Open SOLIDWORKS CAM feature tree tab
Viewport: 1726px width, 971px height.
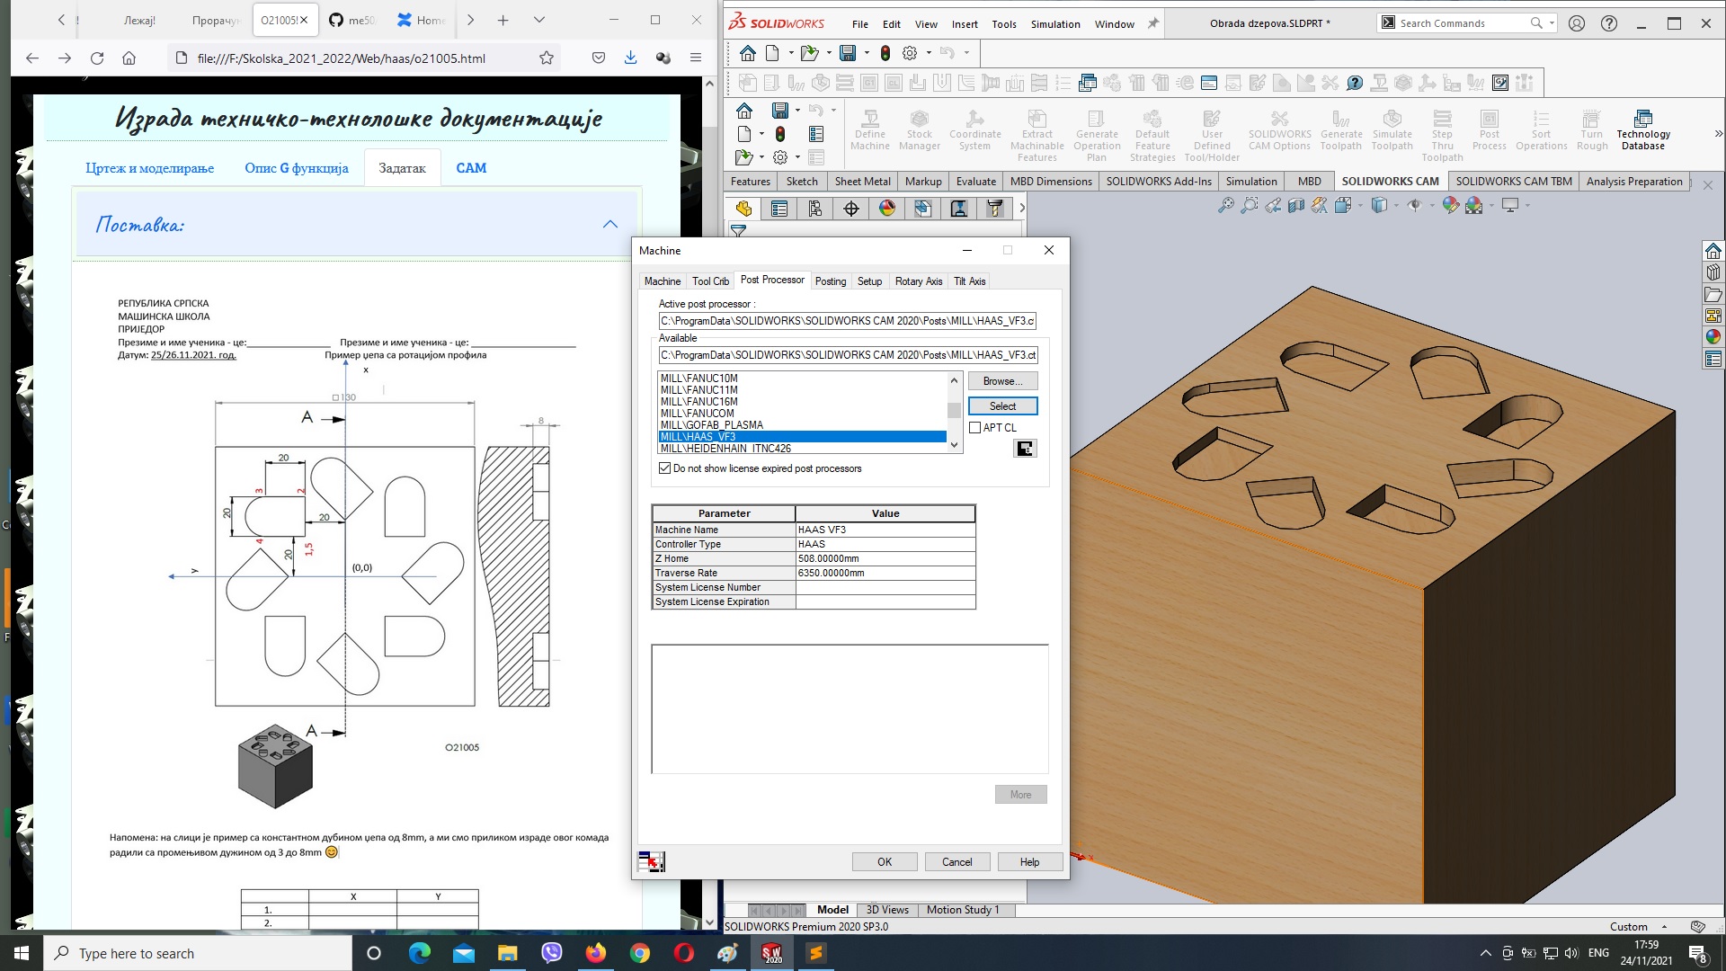pyautogui.click(x=923, y=209)
